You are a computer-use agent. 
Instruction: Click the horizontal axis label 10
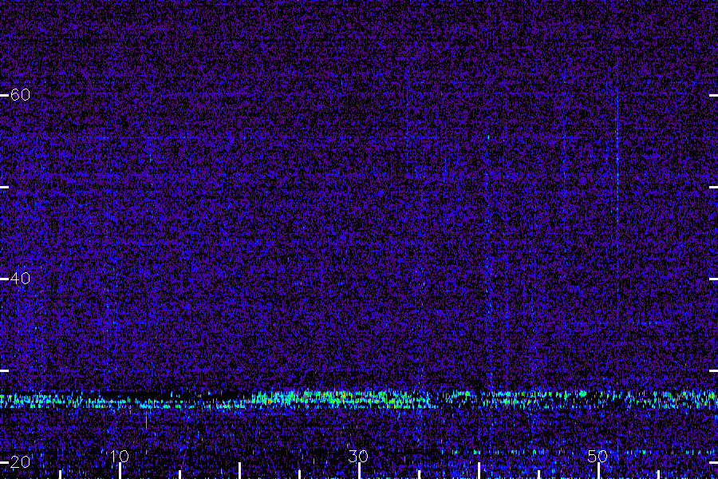tap(120, 456)
